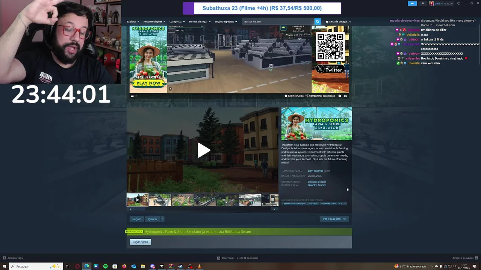Open Firefox from the taskbar
The width and height of the screenshot is (481, 270).
(124, 266)
